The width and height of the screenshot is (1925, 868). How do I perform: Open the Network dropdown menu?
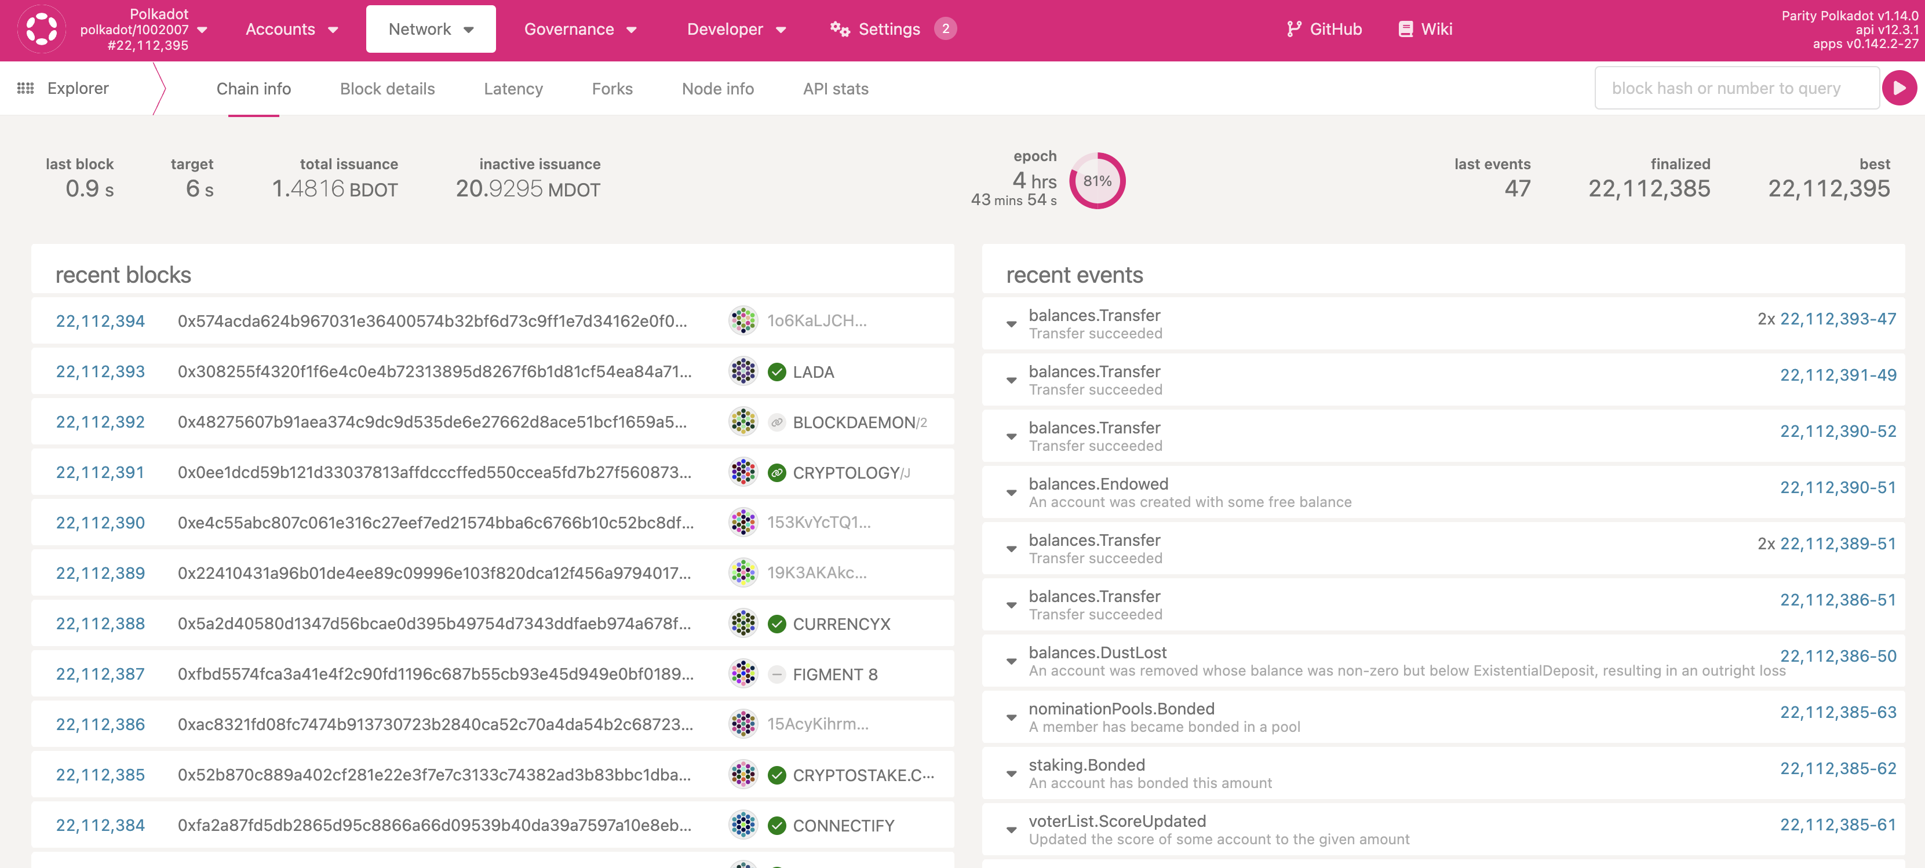tap(431, 29)
